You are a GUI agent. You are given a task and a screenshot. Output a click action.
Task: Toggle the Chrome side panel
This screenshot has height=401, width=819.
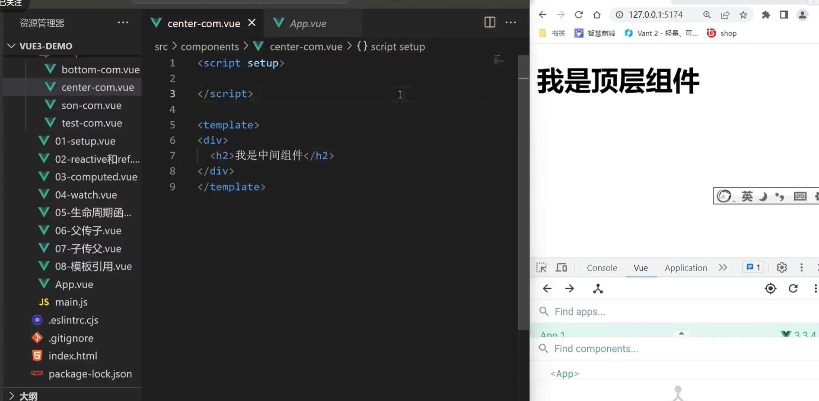click(784, 14)
